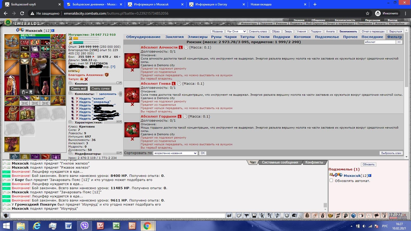Switch to Конфликты chat tab
This screenshot has height=231, width=411.
(x=314, y=162)
